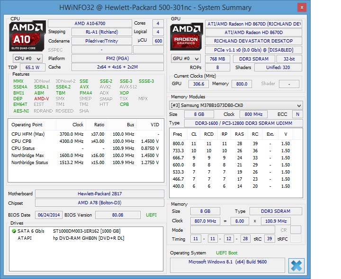Click the DDR3-1600 / PC3-12800 type field
The width and height of the screenshot is (341, 279).
pyautogui.click(x=243, y=123)
